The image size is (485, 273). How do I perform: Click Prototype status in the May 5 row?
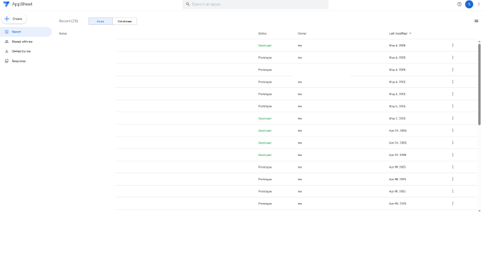(265, 106)
